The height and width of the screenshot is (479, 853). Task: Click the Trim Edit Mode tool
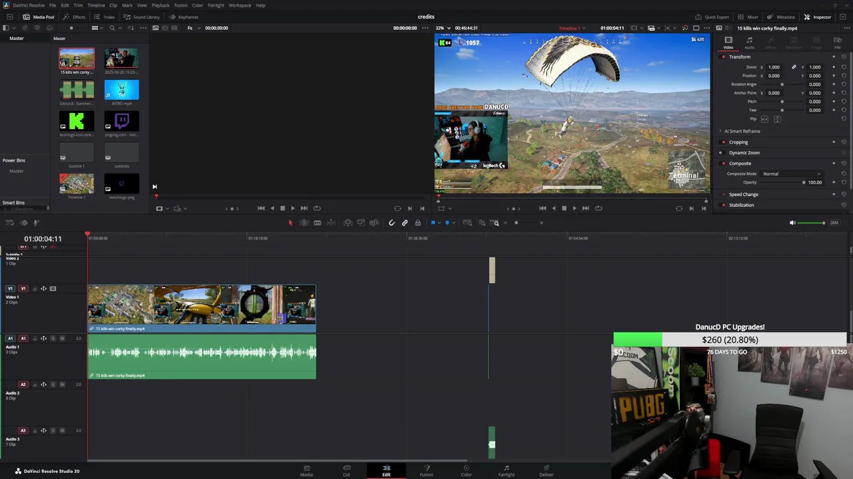(x=304, y=223)
